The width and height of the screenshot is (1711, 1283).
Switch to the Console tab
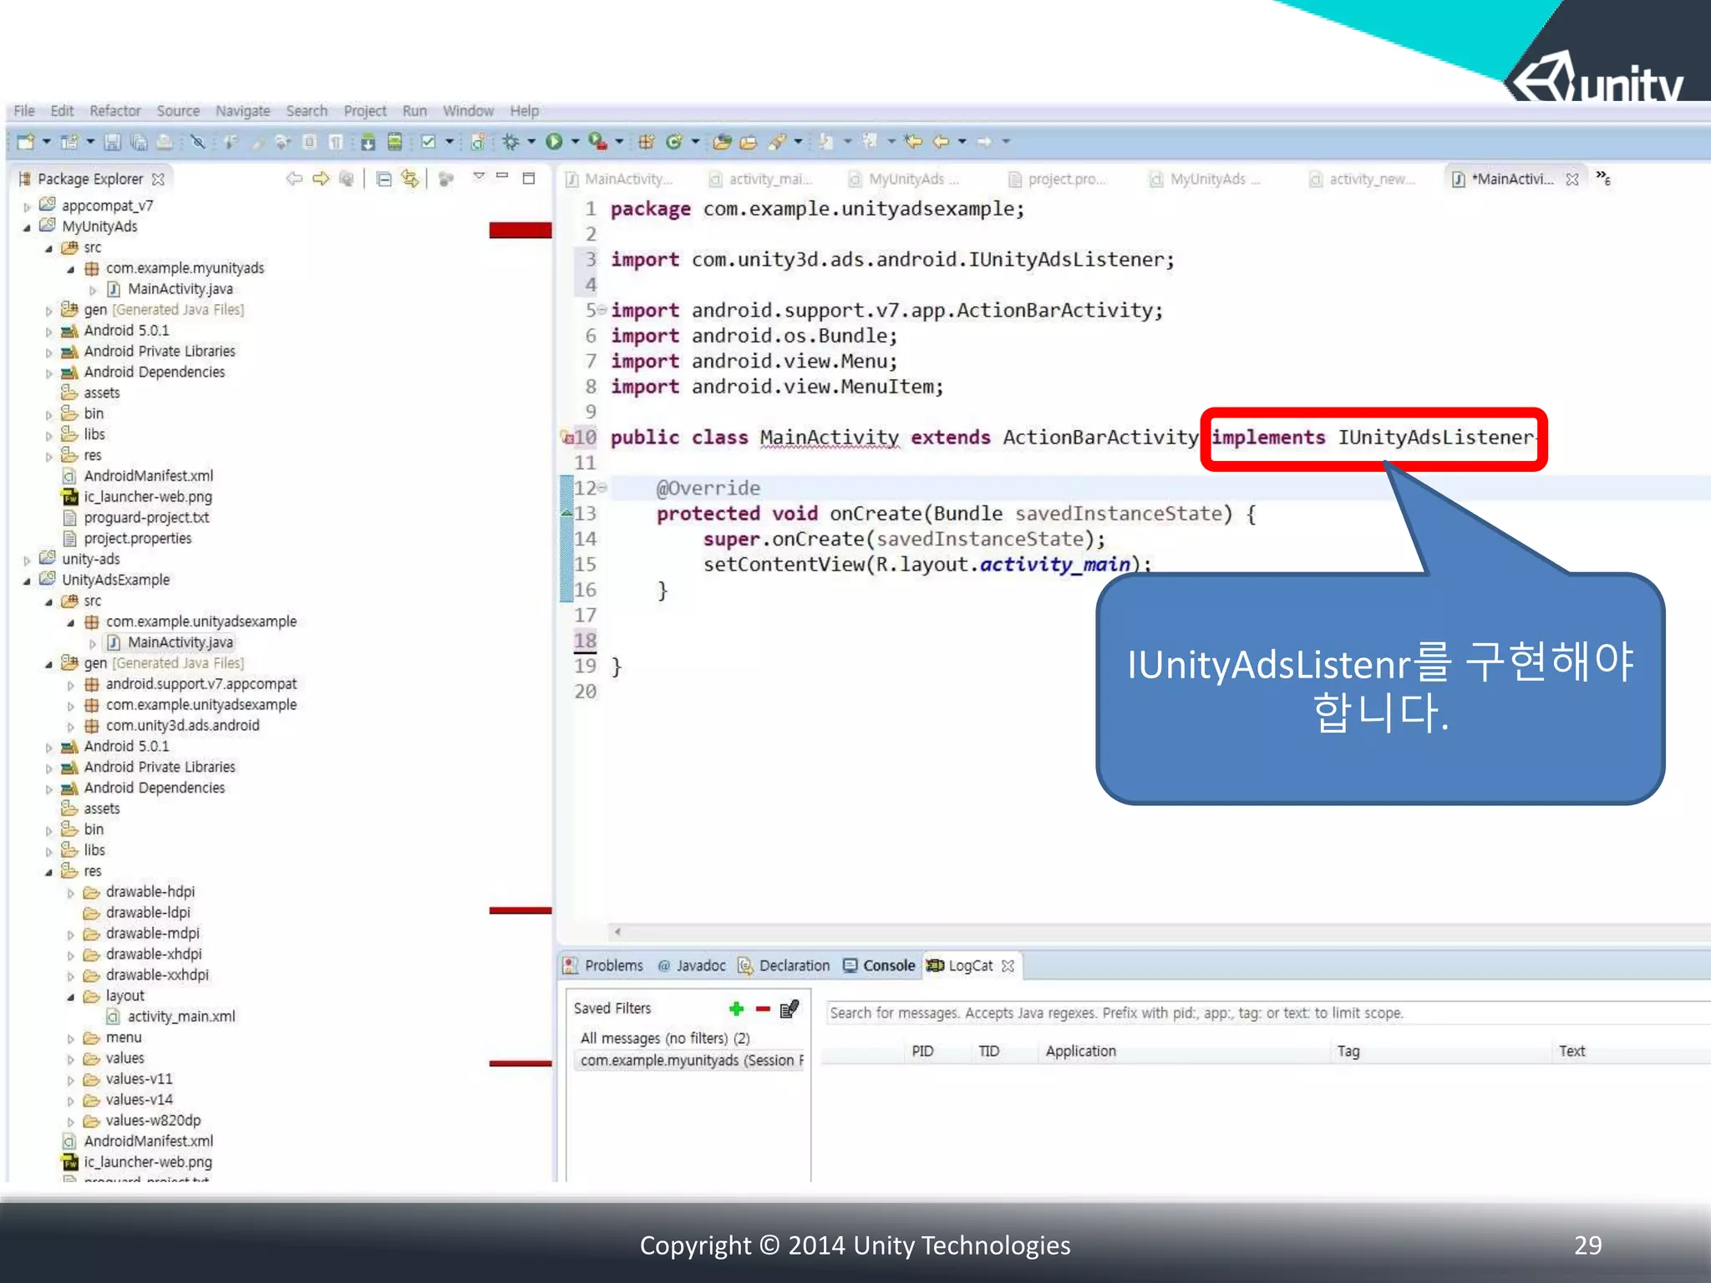(880, 966)
